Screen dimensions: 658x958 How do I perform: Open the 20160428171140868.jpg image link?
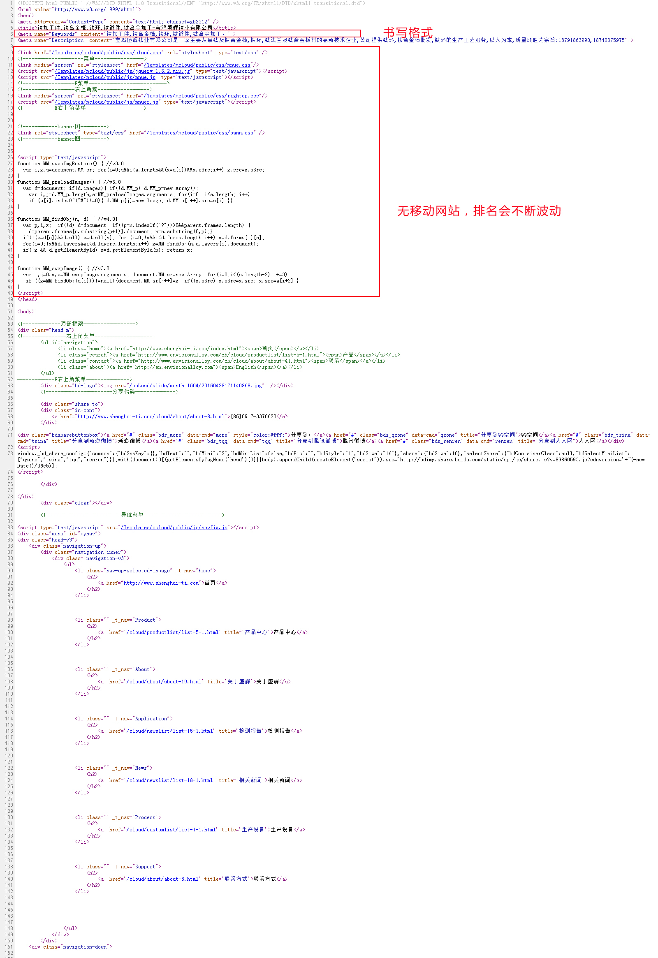click(x=195, y=386)
